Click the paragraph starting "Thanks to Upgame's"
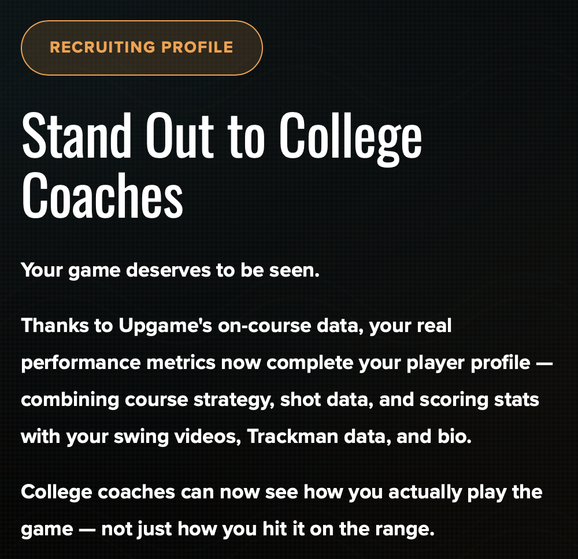The image size is (578, 559). pyautogui.click(x=287, y=381)
